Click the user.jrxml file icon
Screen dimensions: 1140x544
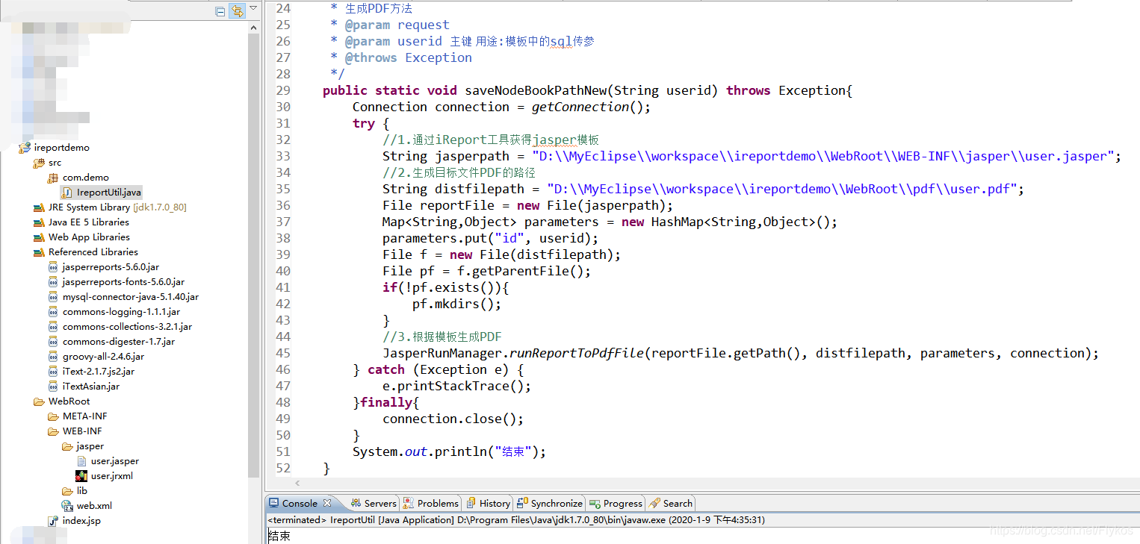point(81,475)
